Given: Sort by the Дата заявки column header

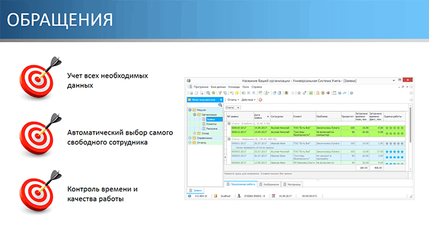Looking at the screenshot, I should (x=262, y=116).
